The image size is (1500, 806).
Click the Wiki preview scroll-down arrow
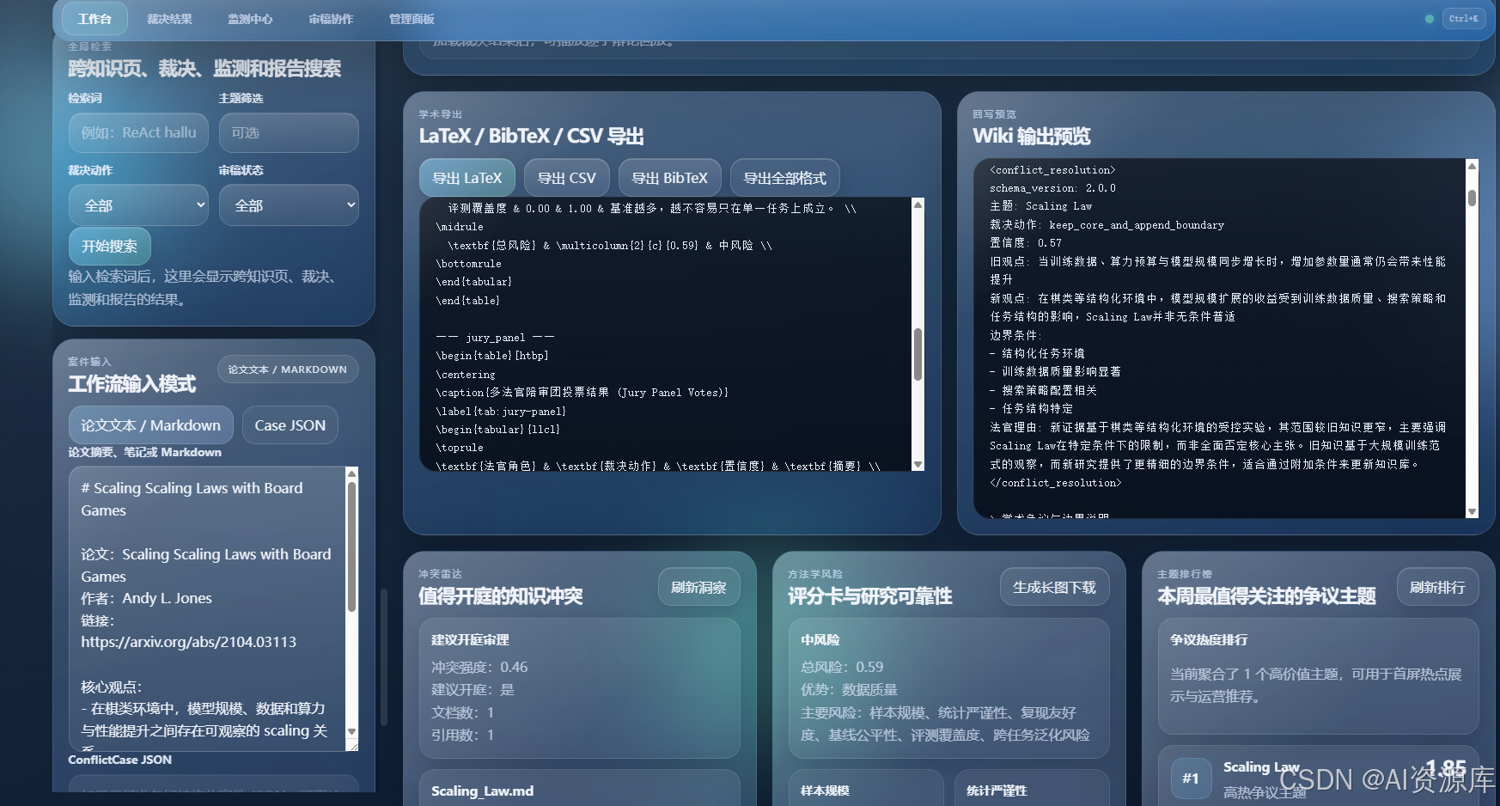(x=1472, y=512)
